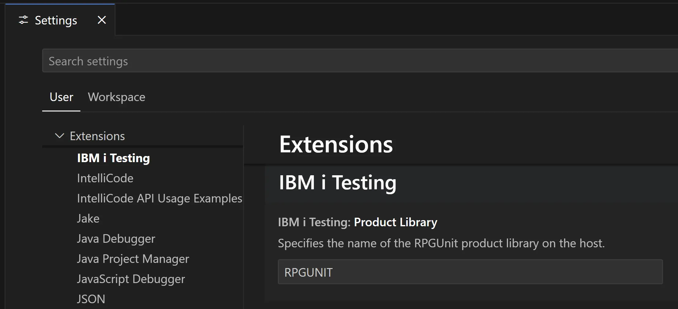Select Extensions in the settings tree
678x309 pixels.
click(97, 136)
